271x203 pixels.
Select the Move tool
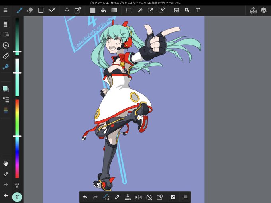(67, 10)
